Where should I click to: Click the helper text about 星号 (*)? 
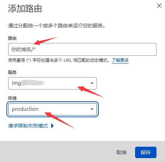(59, 60)
